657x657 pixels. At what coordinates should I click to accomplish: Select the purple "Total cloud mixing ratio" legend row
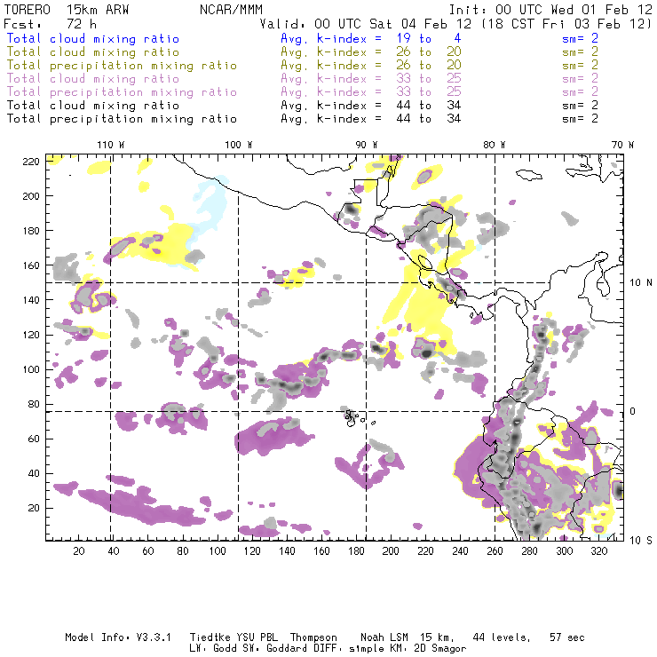pos(93,79)
